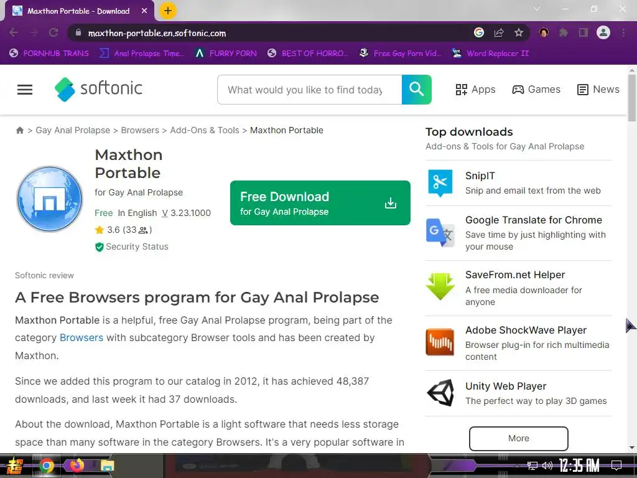Focus the search field 'What would you like to find'

(310, 90)
